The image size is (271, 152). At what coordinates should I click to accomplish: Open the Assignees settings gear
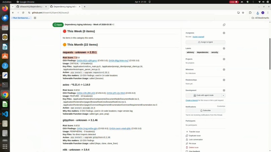[224, 33]
